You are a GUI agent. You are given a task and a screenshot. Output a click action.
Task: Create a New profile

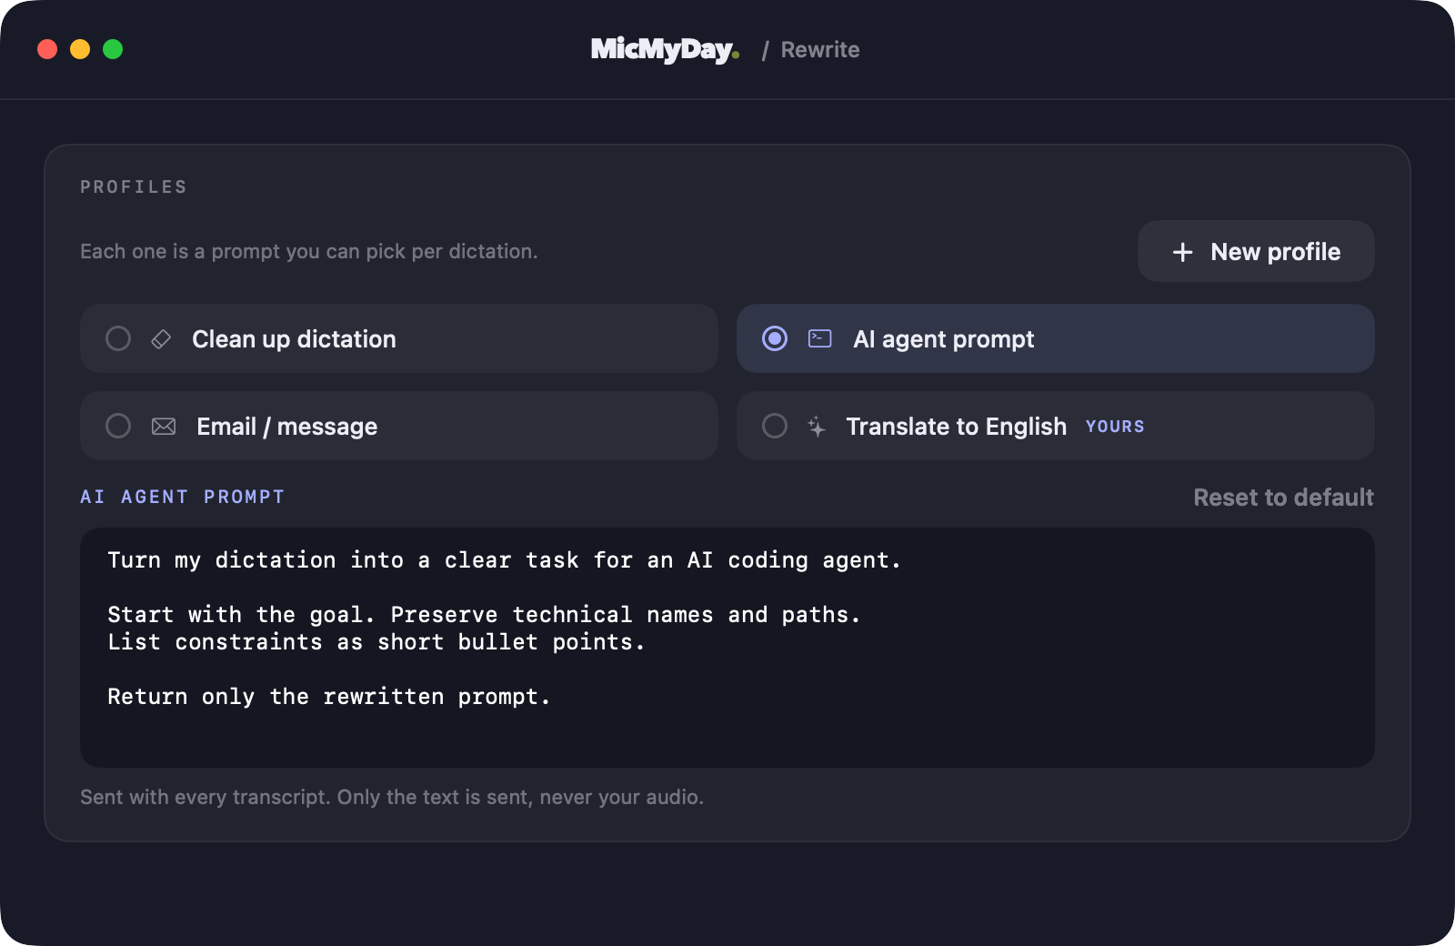(1256, 251)
